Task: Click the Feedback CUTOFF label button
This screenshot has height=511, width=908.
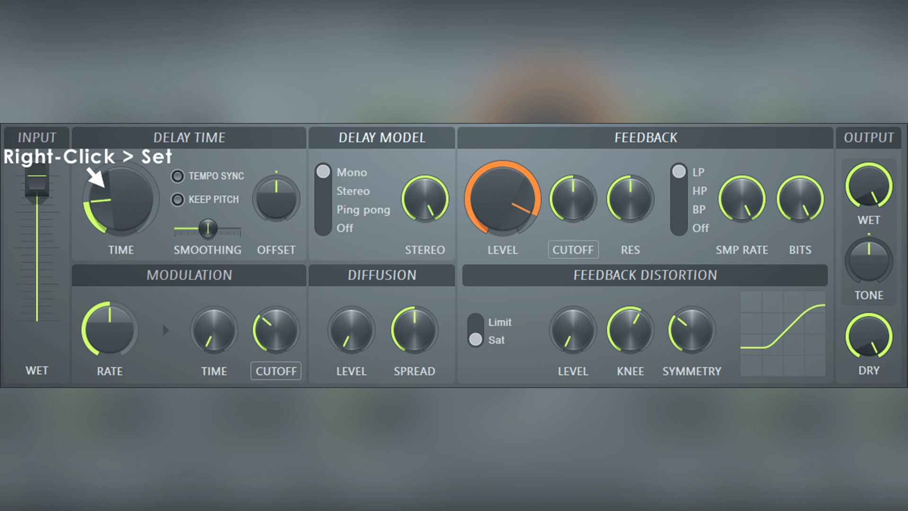Action: (573, 250)
